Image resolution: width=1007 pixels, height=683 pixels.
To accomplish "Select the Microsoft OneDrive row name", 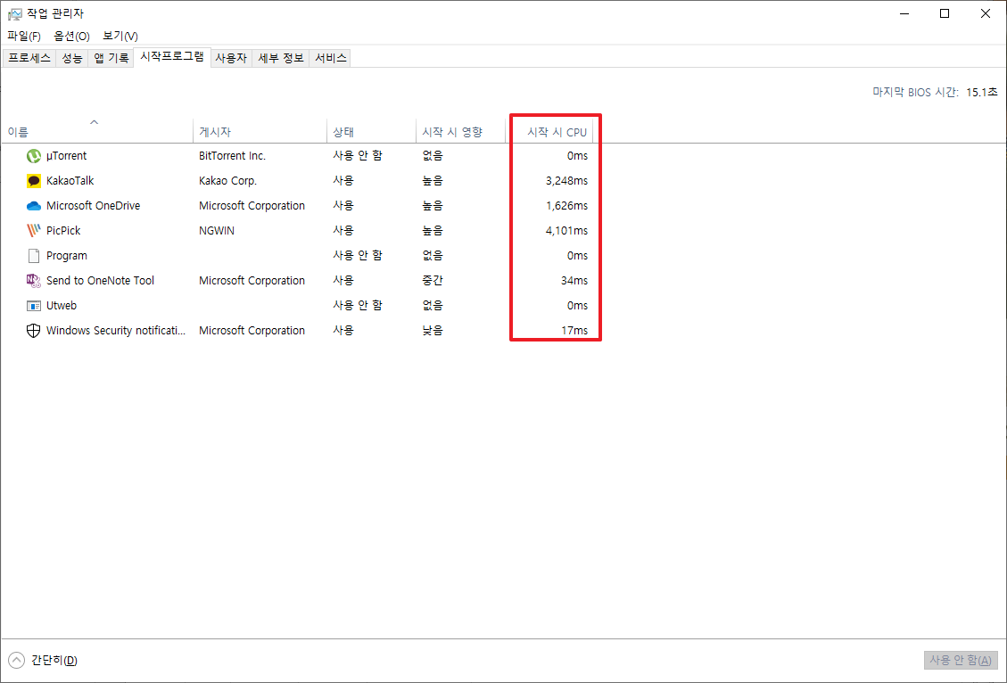I will [93, 206].
